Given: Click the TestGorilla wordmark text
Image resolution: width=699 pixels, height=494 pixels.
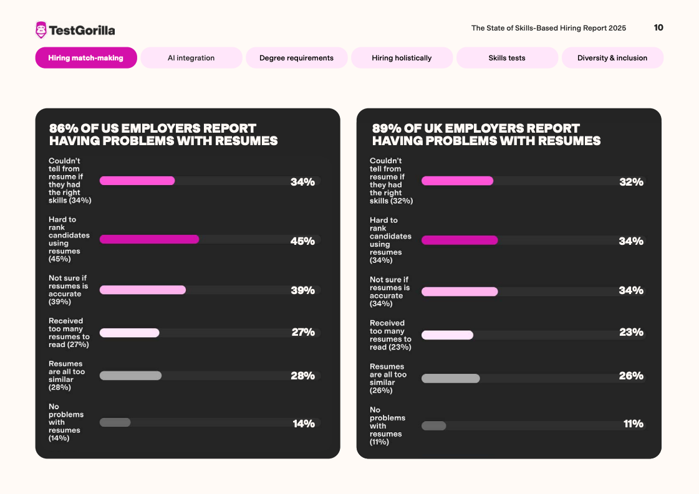Looking at the screenshot, I should point(82,30).
